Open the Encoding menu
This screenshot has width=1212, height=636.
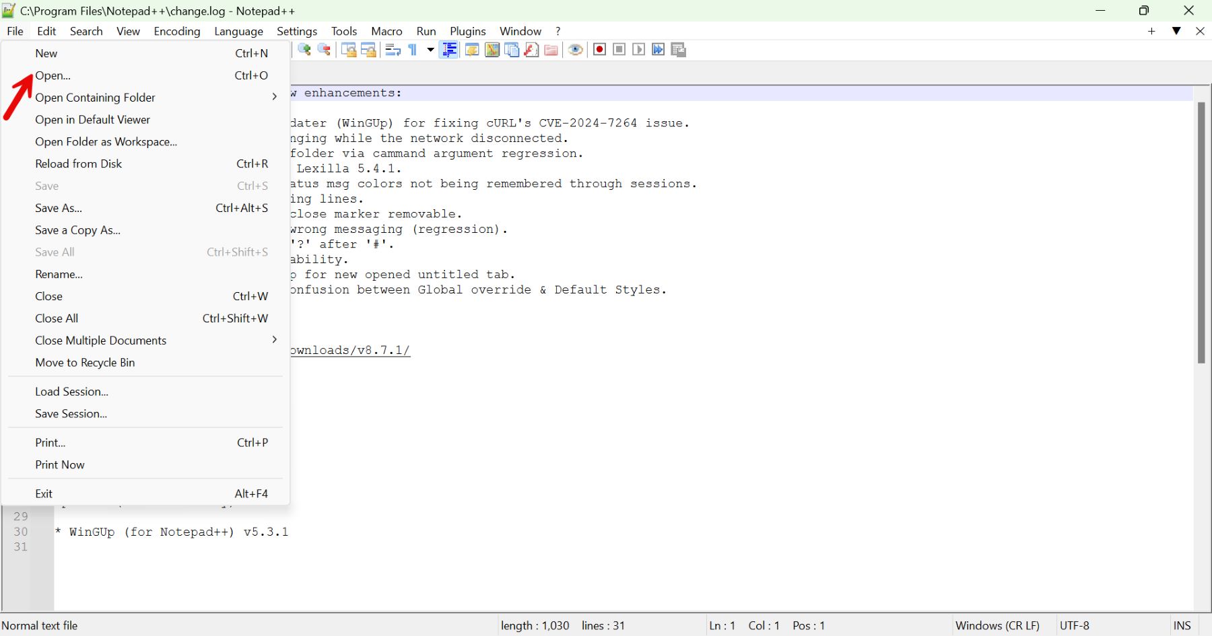(x=176, y=31)
